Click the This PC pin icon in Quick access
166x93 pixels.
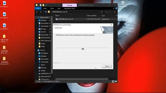50,32
